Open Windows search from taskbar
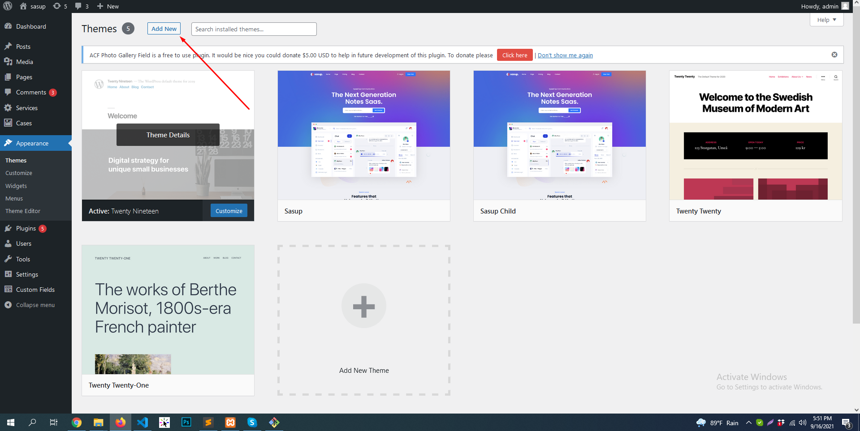The image size is (860, 431). [x=32, y=422]
